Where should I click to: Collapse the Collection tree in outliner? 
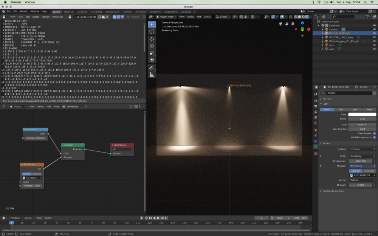tap(319, 26)
